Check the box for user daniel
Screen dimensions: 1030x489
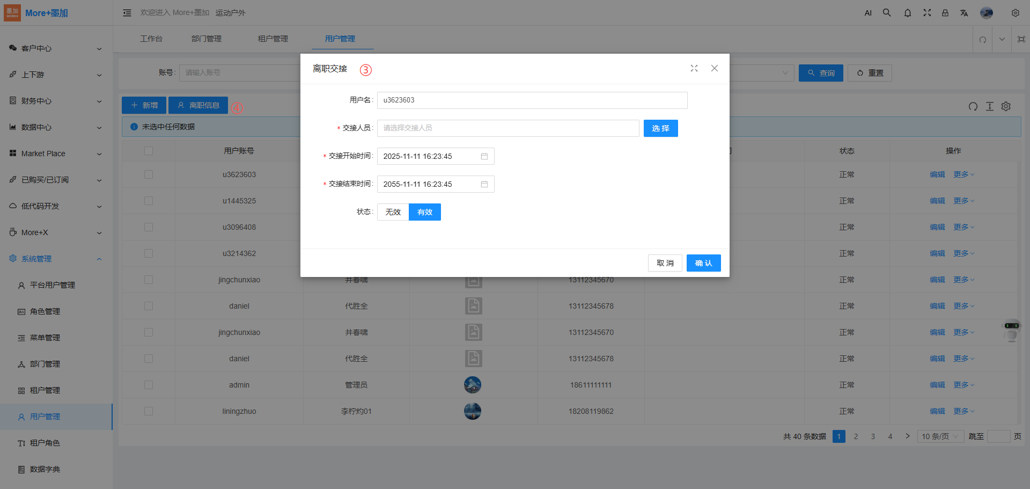click(x=149, y=306)
